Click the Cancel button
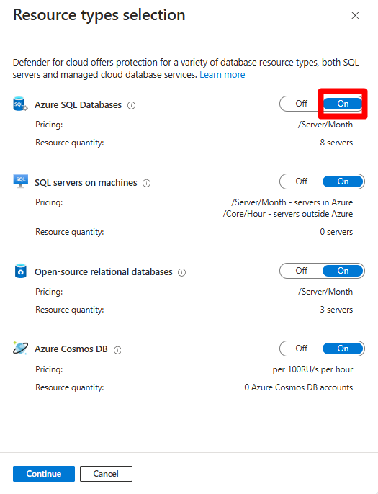 106,474
